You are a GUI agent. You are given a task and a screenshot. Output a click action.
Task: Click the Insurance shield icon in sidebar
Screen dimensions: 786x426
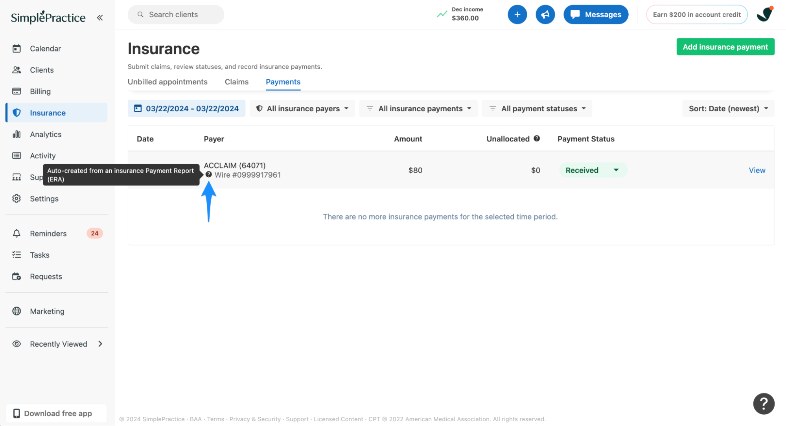[x=17, y=113]
